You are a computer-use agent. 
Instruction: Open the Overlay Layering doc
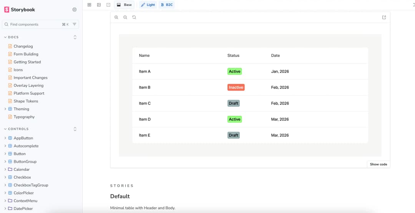(28, 85)
